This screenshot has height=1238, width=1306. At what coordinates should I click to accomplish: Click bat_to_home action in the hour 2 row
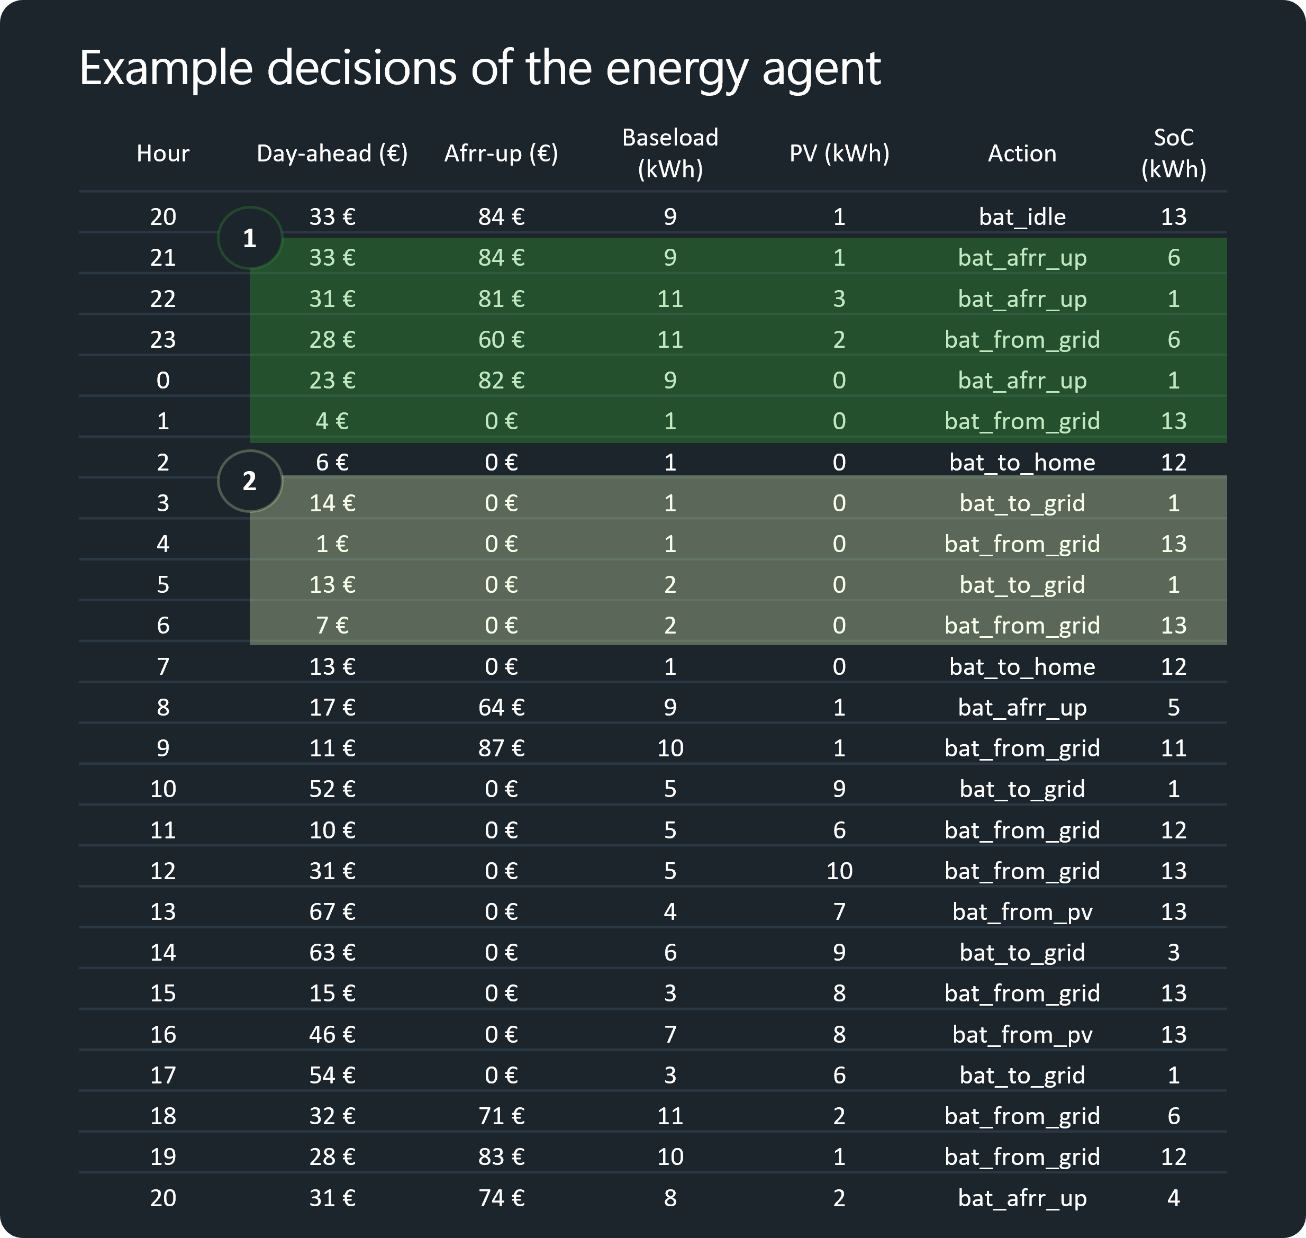pos(1022,462)
